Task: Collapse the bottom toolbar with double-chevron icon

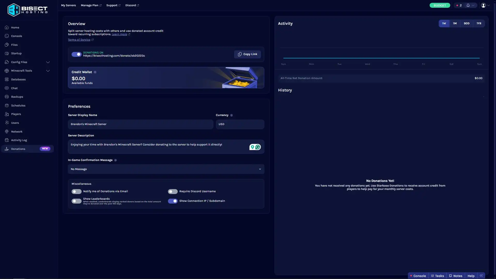Action: point(481,276)
